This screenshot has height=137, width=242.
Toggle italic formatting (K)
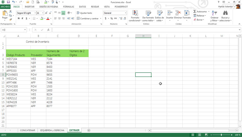point(22,19)
